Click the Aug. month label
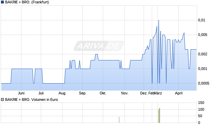The image size is (211, 126). [x=62, y=93]
